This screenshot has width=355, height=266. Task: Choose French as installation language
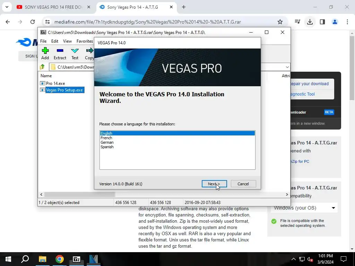(x=177, y=138)
